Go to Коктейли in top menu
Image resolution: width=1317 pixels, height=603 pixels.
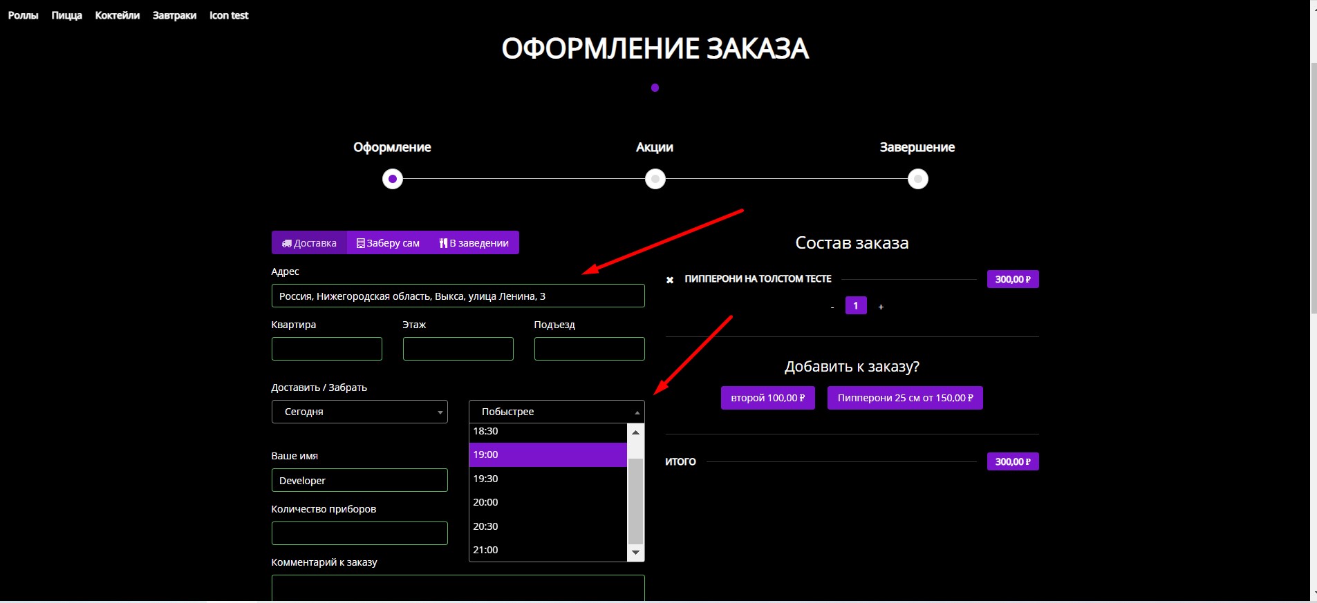click(117, 15)
